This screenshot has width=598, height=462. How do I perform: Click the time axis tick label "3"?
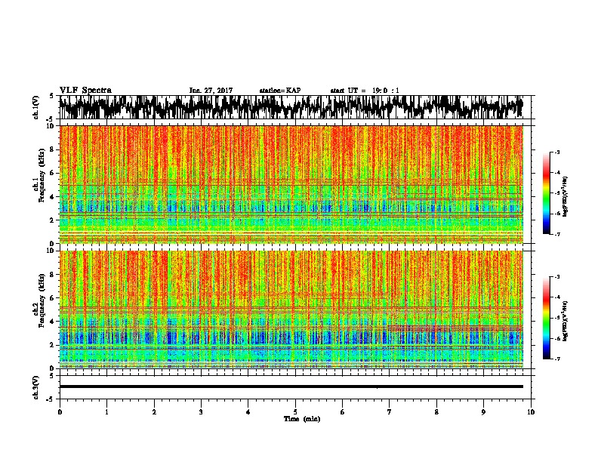(x=201, y=412)
